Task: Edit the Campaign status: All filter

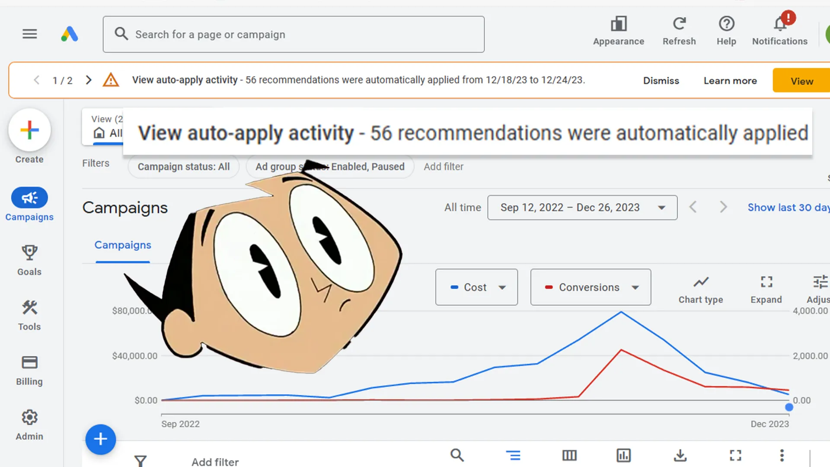Action: pos(184,166)
